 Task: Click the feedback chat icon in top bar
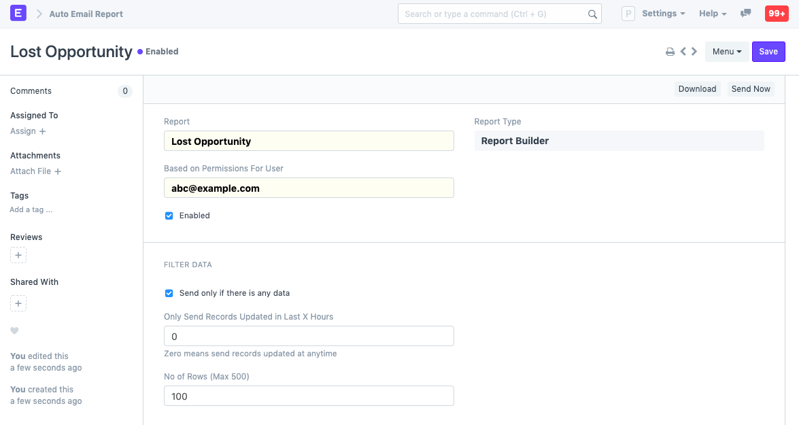(745, 13)
